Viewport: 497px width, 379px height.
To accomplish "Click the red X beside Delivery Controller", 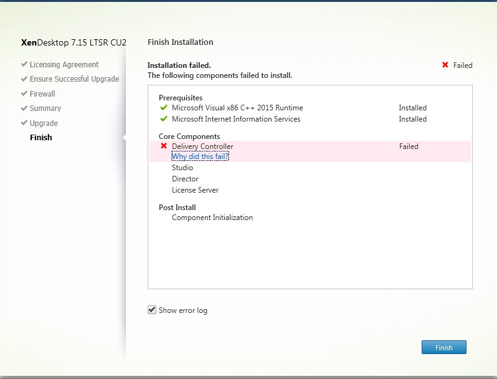I will point(164,146).
